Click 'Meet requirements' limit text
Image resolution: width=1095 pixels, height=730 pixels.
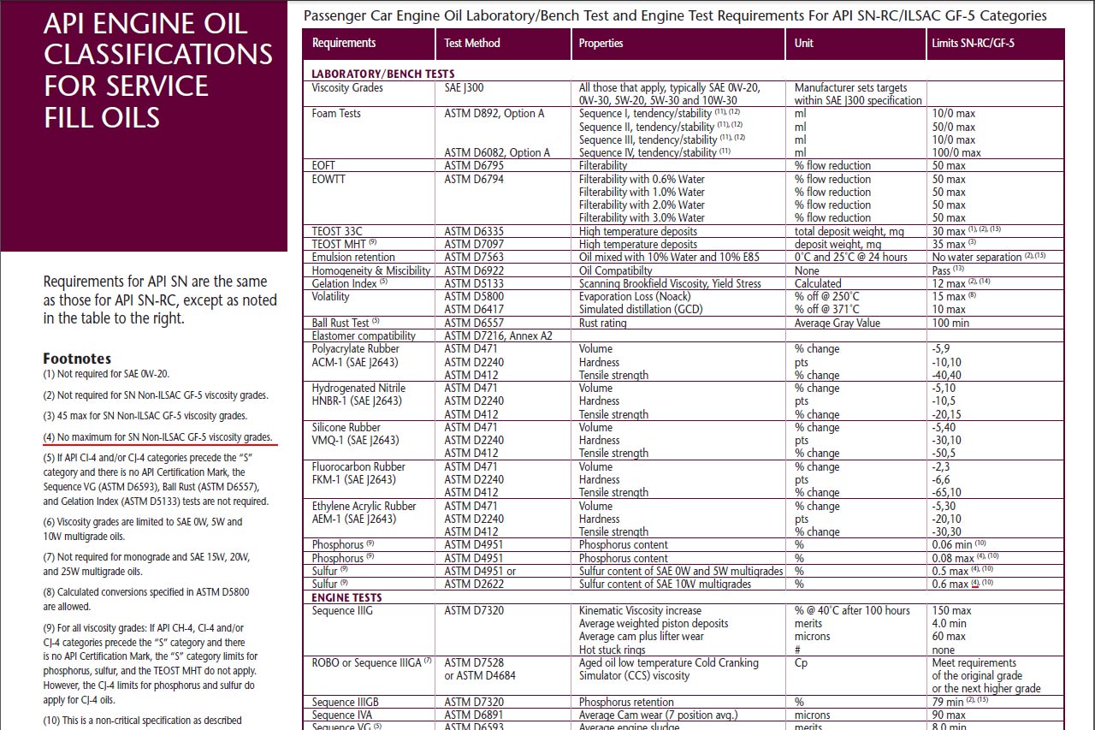tap(974, 662)
